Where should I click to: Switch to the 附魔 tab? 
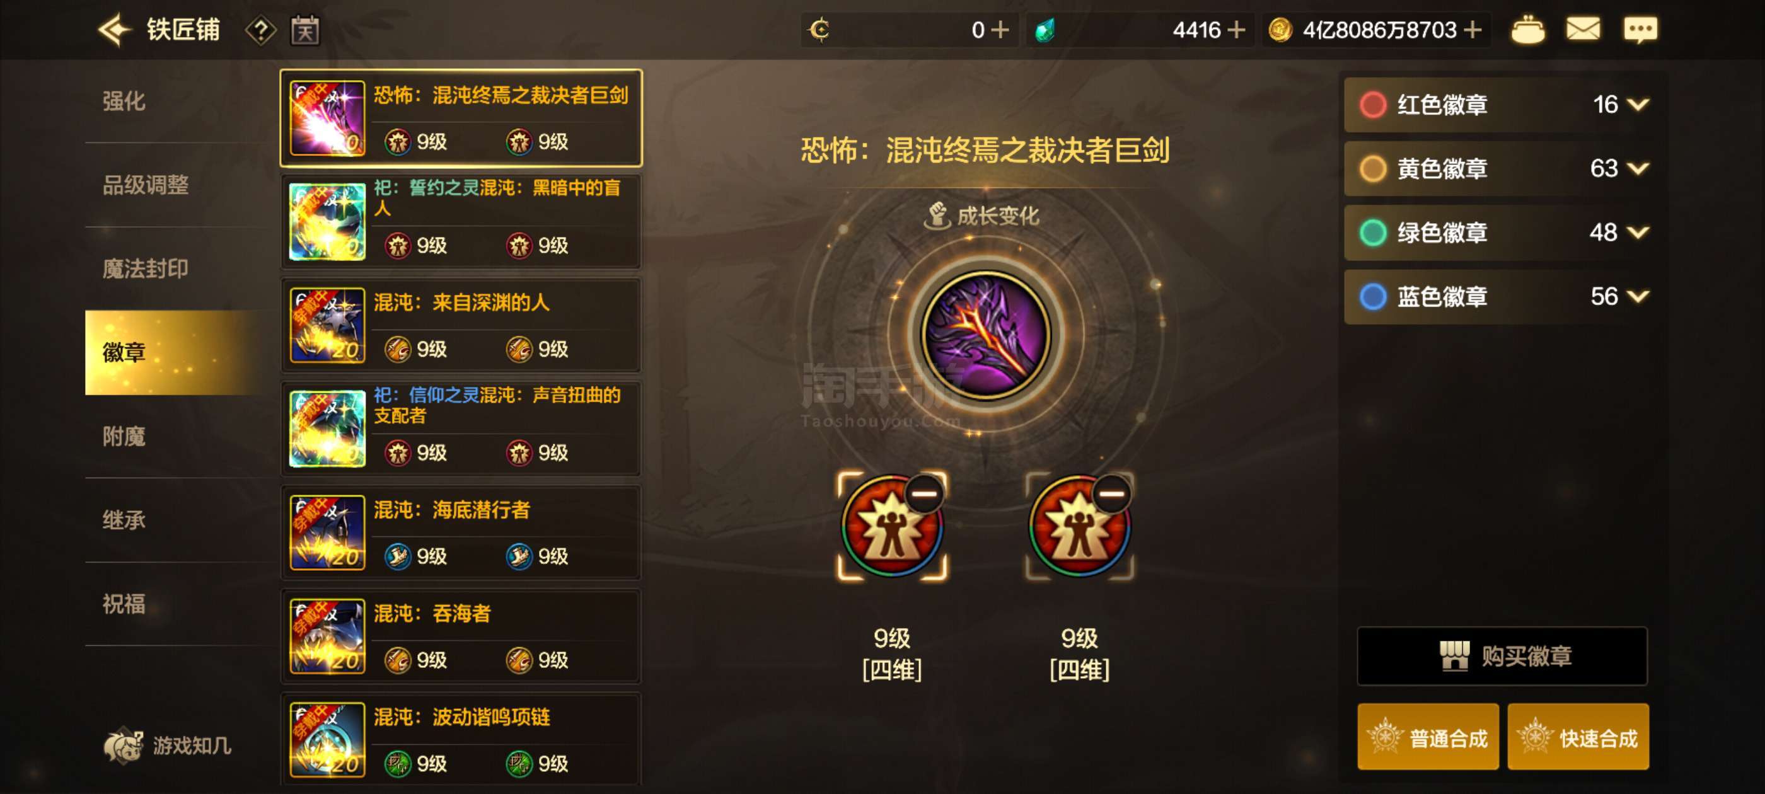click(124, 437)
